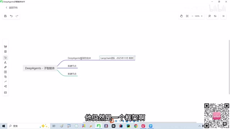Open Chrome from the taskbar
The image size is (230, 129).
[x=136, y=126]
